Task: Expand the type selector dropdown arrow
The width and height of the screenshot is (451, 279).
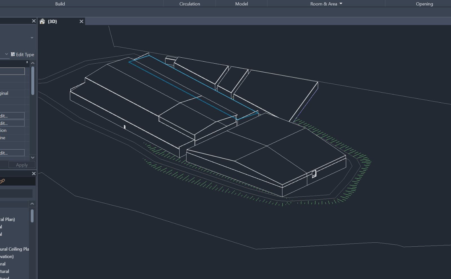Action: coord(32,38)
